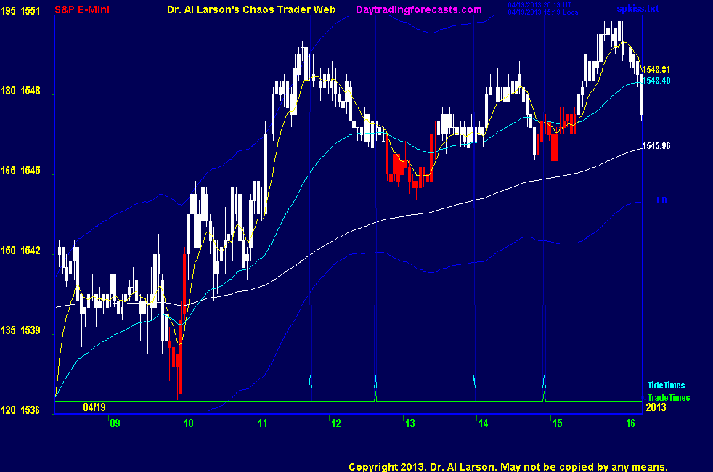This screenshot has width=713, height=472.
Task: Click the 15 hour axis label
Action: click(557, 423)
